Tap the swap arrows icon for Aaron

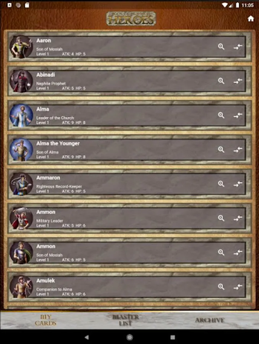pyautogui.click(x=238, y=47)
